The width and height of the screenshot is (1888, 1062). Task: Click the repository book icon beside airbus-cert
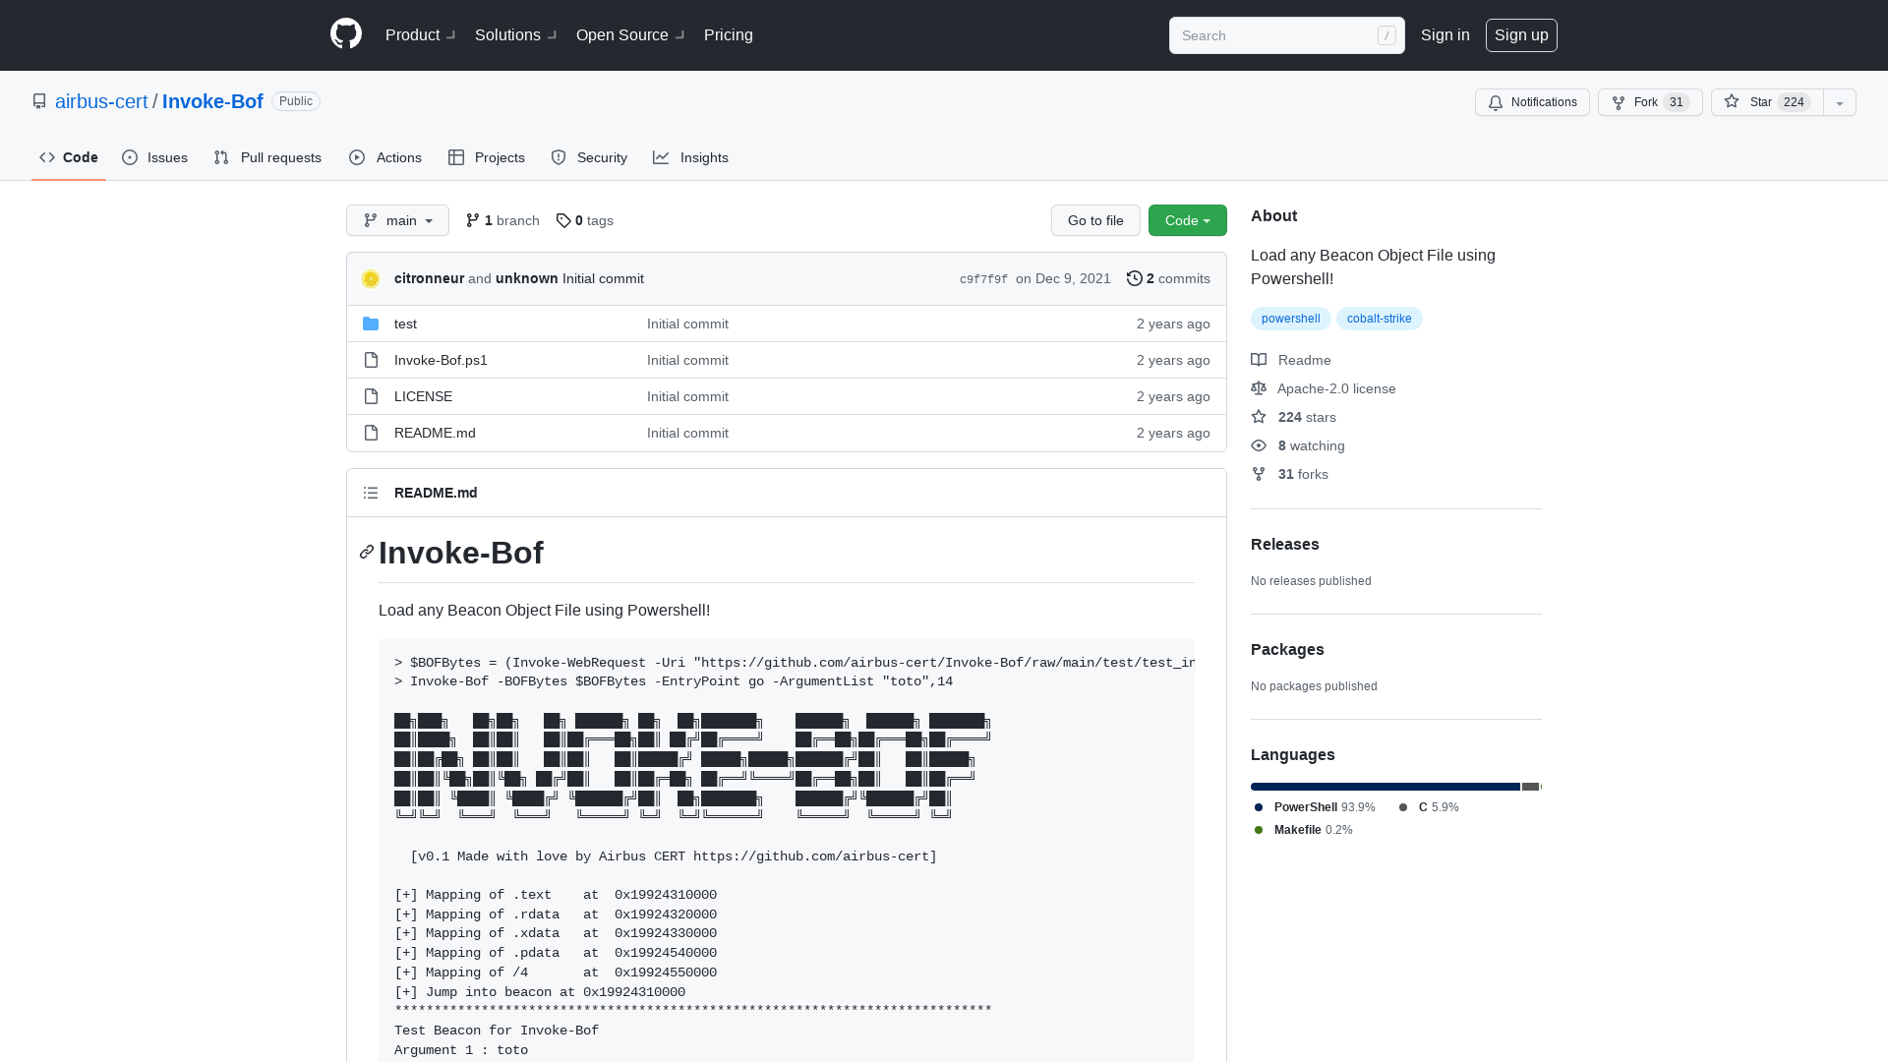tap(39, 101)
